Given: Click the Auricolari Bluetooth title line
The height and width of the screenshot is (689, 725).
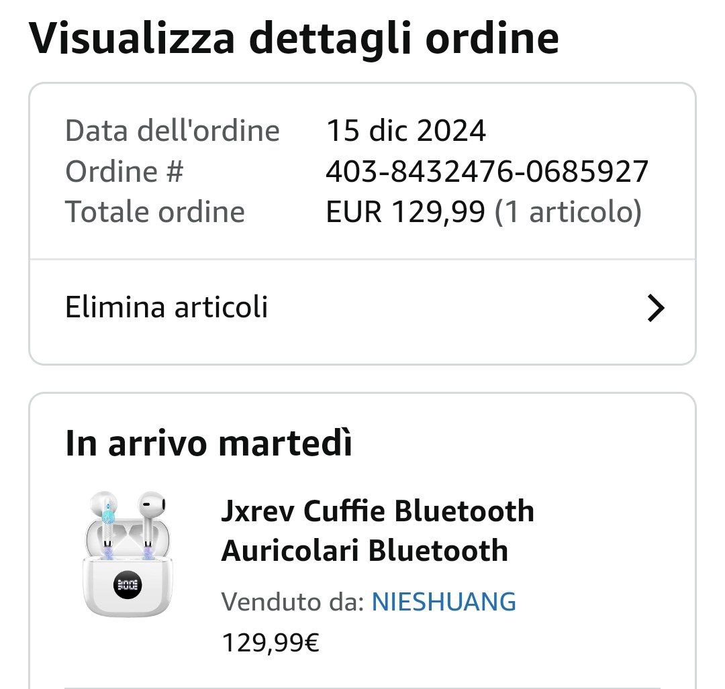Looking at the screenshot, I should [365, 551].
